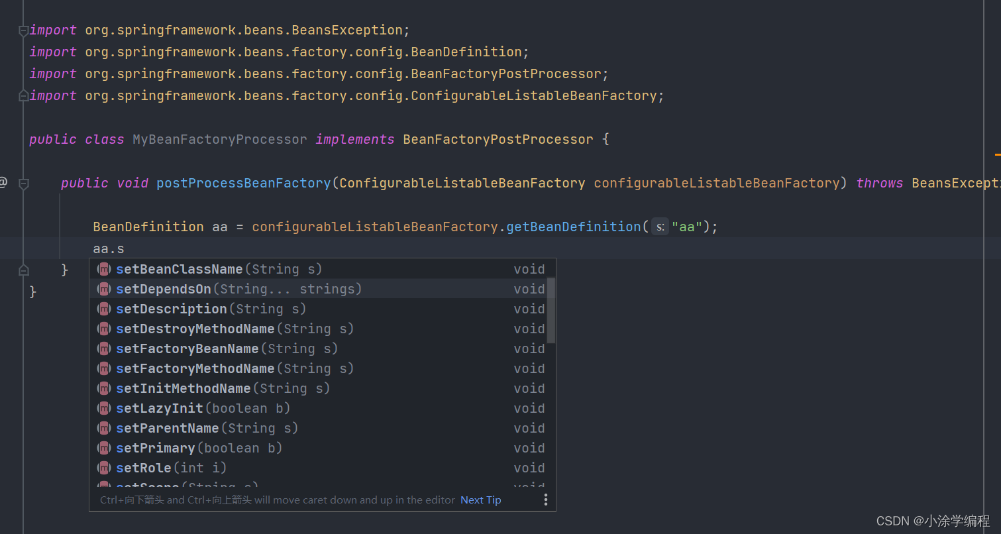Click method icon beside setDescription
1001x534 pixels.
point(104,309)
